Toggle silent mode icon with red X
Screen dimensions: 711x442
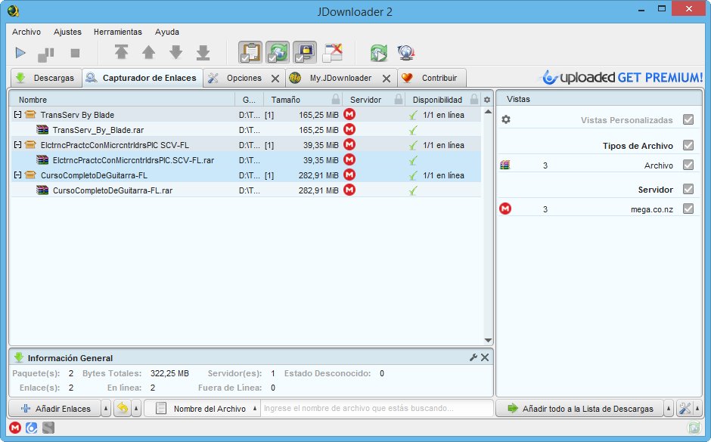pos(332,53)
